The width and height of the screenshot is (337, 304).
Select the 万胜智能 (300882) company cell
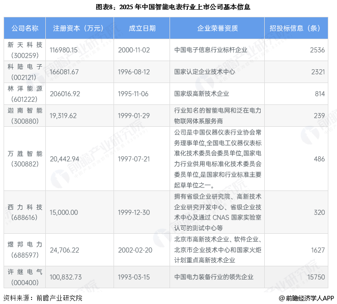coord(24,159)
